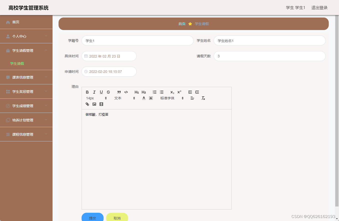
Task: Click the 取消 cancel button
Action: pos(117,217)
